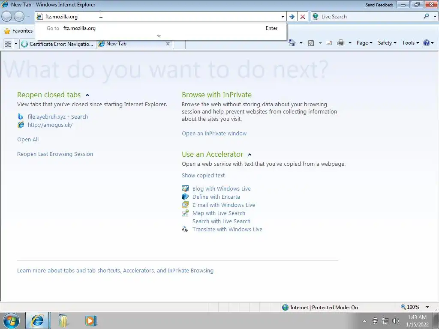Click the Forward navigation button
Viewport: 439px width, 329px height.
19,17
